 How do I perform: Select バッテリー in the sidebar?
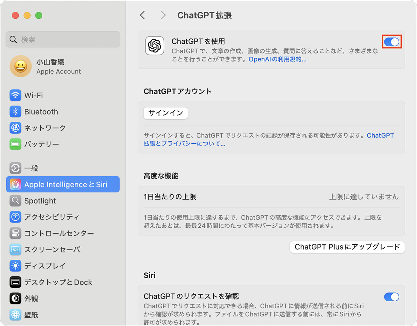[x=63, y=144]
